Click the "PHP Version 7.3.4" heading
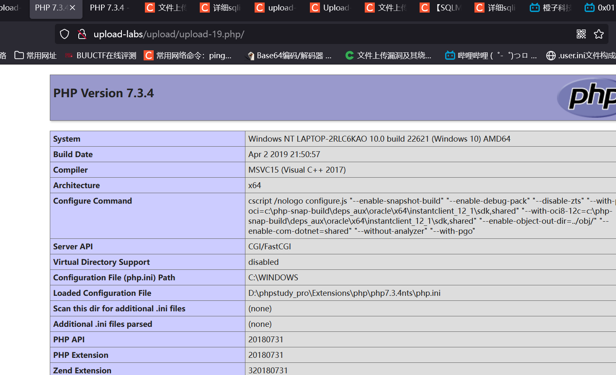This screenshot has height=375, width=616. tap(103, 93)
